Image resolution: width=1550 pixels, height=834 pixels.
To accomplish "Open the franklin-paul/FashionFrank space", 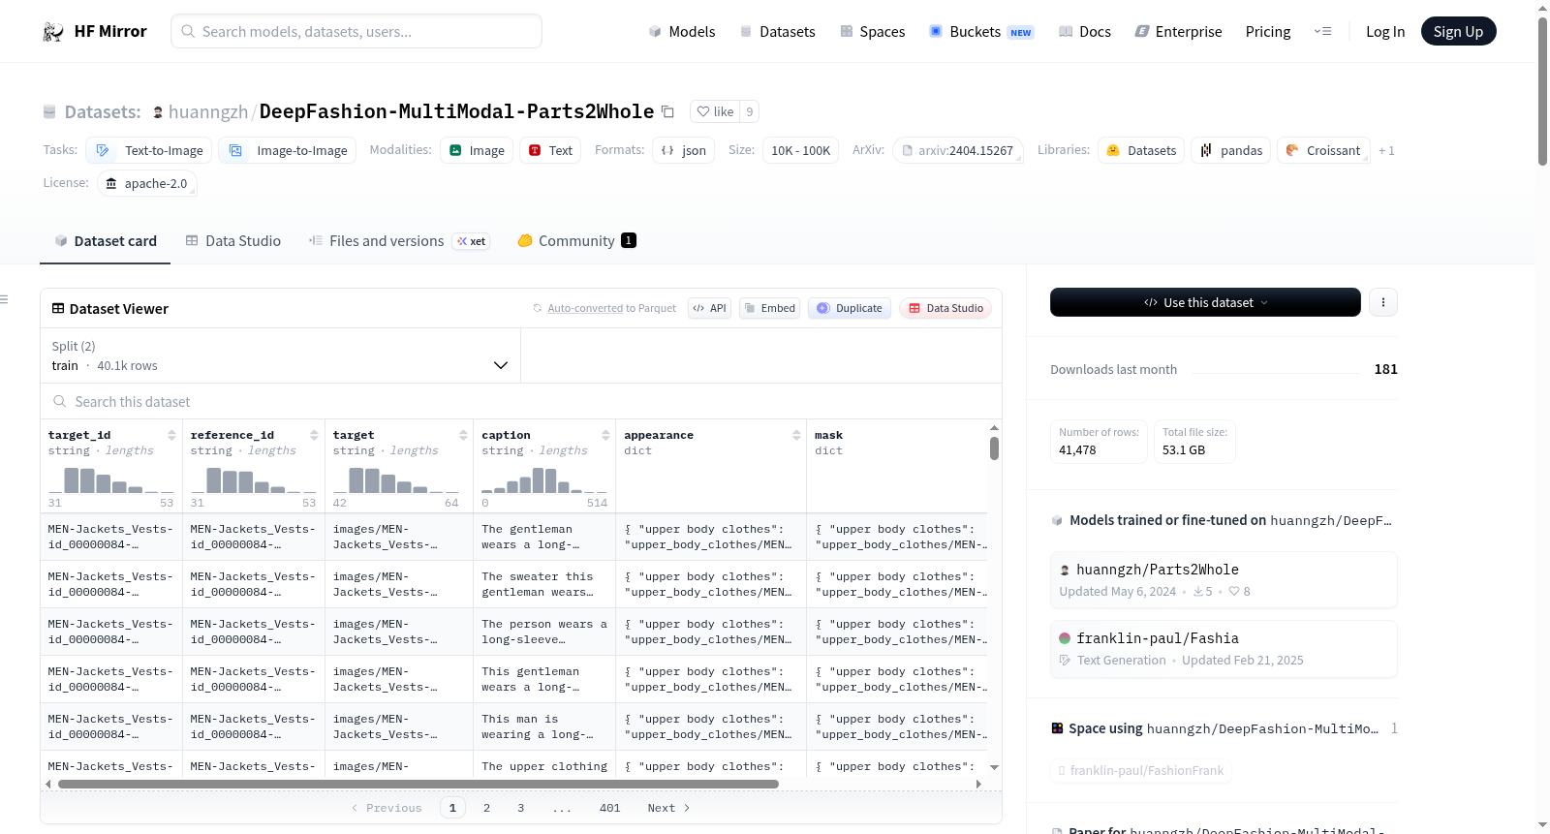I will pyautogui.click(x=1141, y=771).
